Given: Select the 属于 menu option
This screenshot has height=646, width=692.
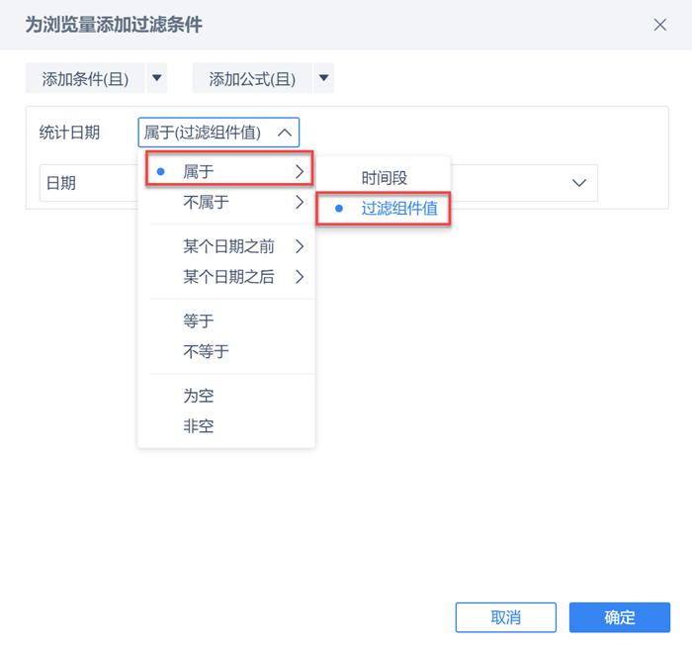Looking at the screenshot, I should (229, 172).
